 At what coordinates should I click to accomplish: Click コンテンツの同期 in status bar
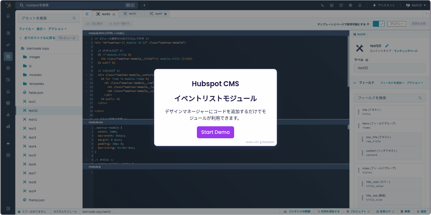click(x=297, y=212)
